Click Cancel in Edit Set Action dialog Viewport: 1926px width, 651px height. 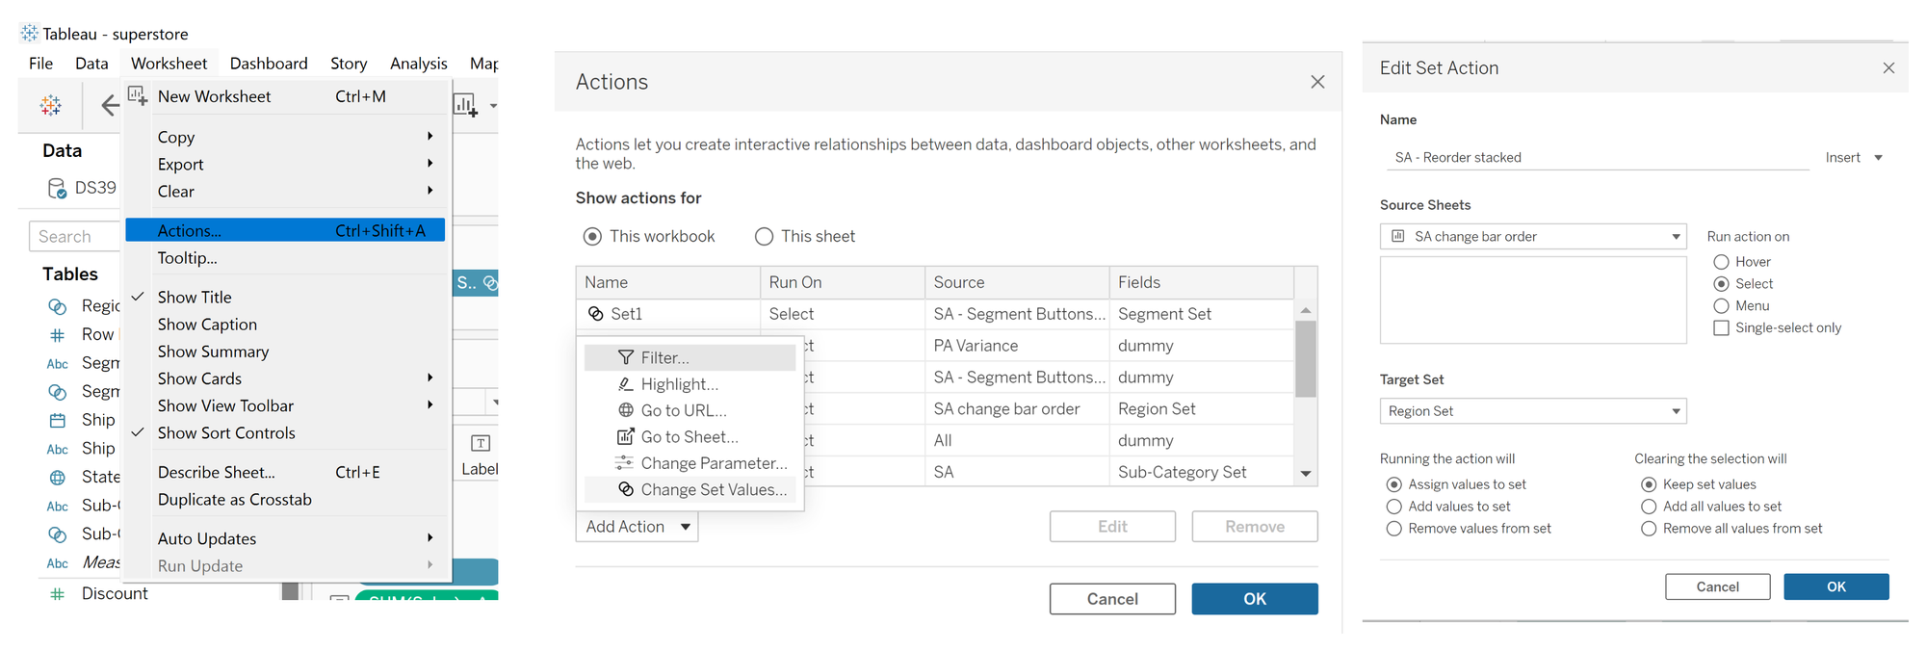point(1717,586)
